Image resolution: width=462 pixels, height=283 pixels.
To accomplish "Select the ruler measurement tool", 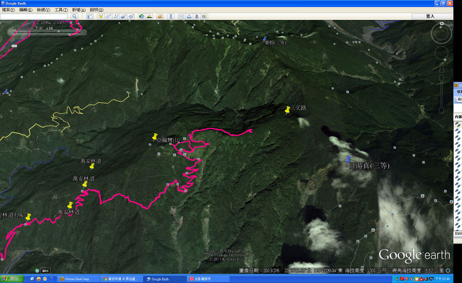I will pyautogui.click(x=171, y=17).
